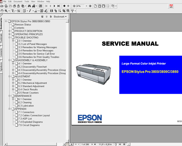Click the zoom in plus button
This screenshot has height=146, width=182.
tap(90, 6)
